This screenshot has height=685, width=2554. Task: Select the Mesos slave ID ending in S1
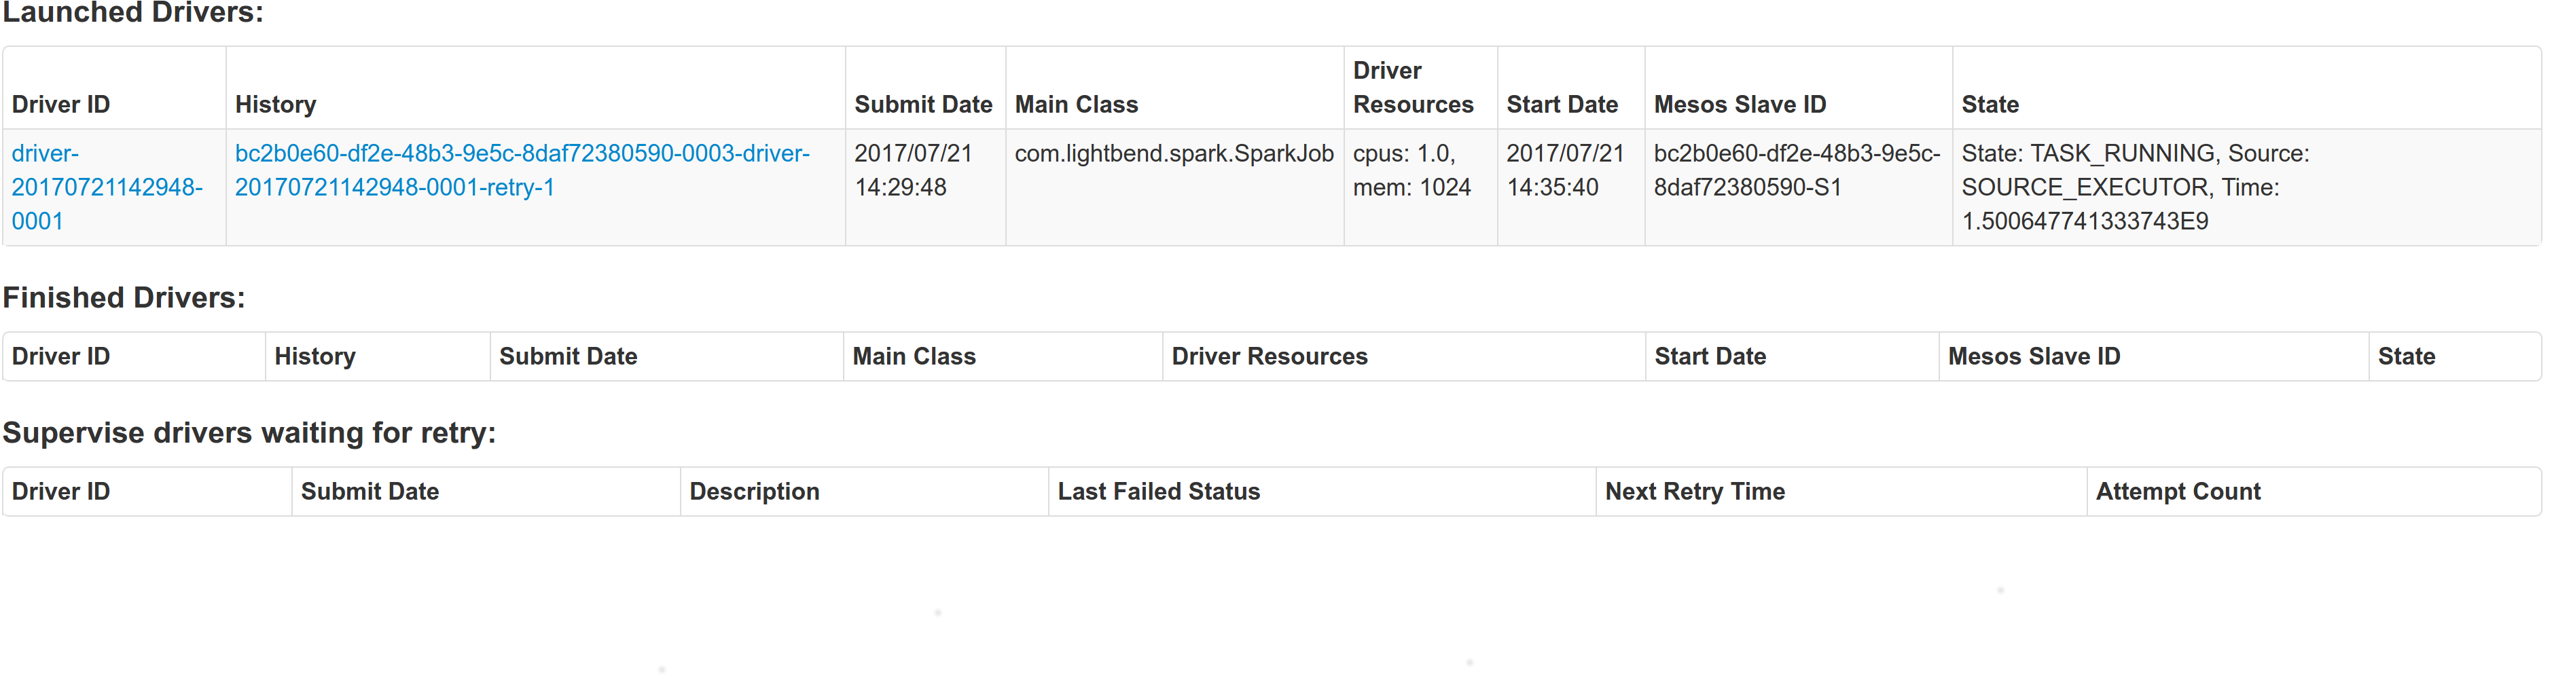pos(1797,170)
